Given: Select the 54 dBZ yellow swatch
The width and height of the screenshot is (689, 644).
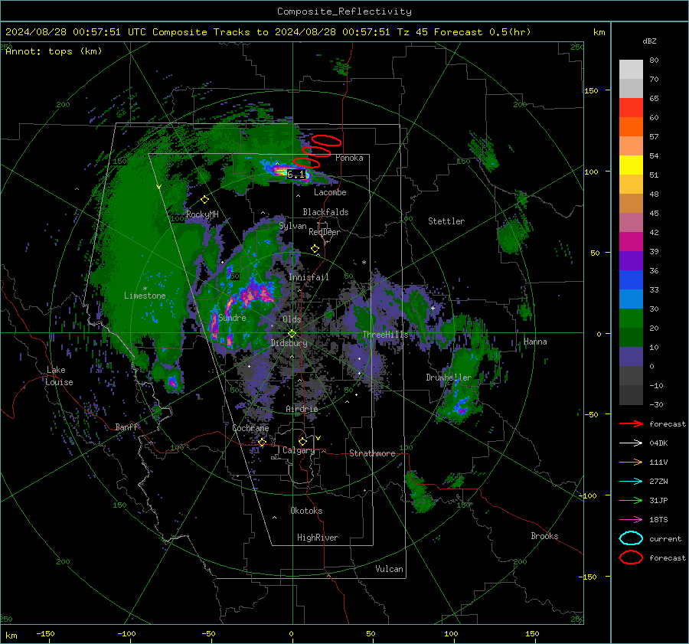Looking at the screenshot, I should tap(631, 165).
